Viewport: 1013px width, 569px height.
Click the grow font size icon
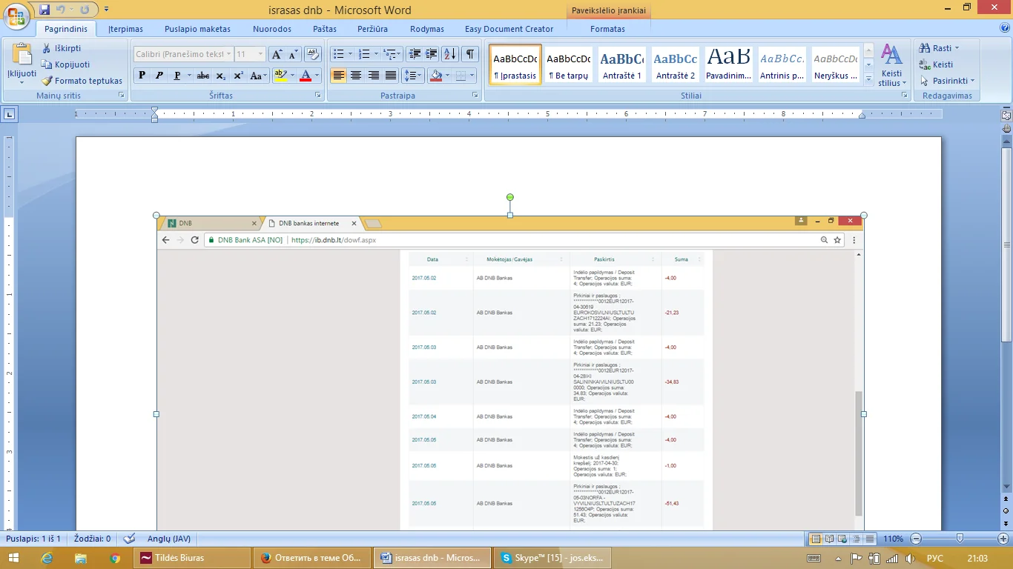277,54
